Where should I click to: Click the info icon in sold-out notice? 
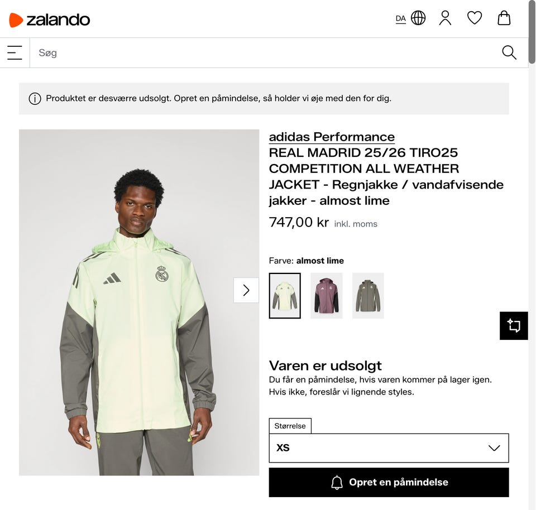click(x=35, y=99)
